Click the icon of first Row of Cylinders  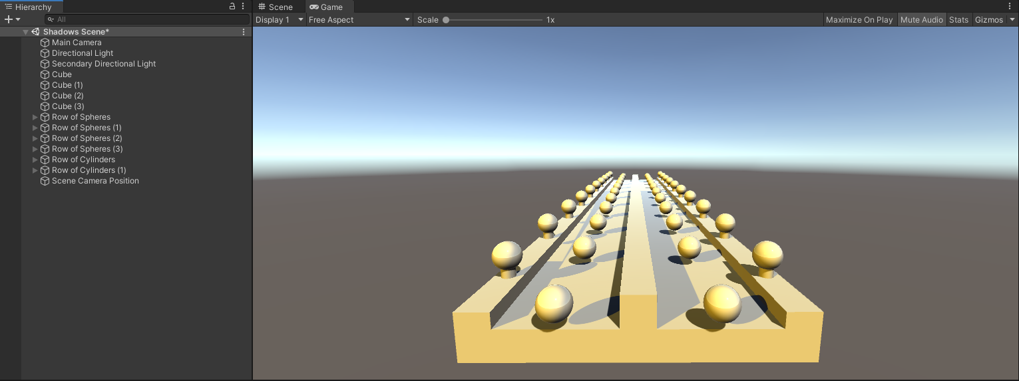click(x=45, y=160)
